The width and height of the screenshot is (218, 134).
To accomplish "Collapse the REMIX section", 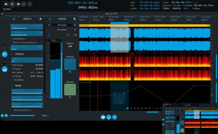I will pyautogui.click(x=12, y=86).
